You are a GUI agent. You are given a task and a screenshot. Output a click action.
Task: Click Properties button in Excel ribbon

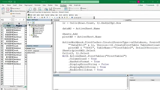click(57, 8)
